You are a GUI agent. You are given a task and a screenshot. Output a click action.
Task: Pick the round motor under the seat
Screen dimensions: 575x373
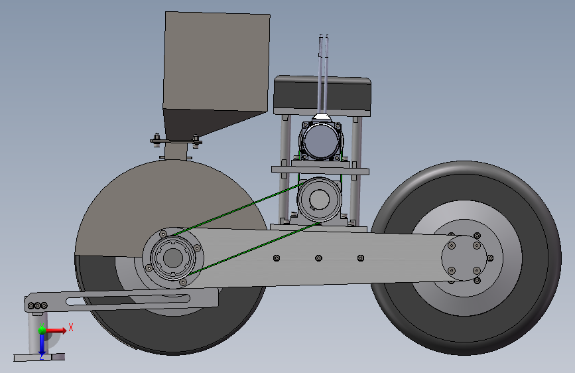pos(321,141)
